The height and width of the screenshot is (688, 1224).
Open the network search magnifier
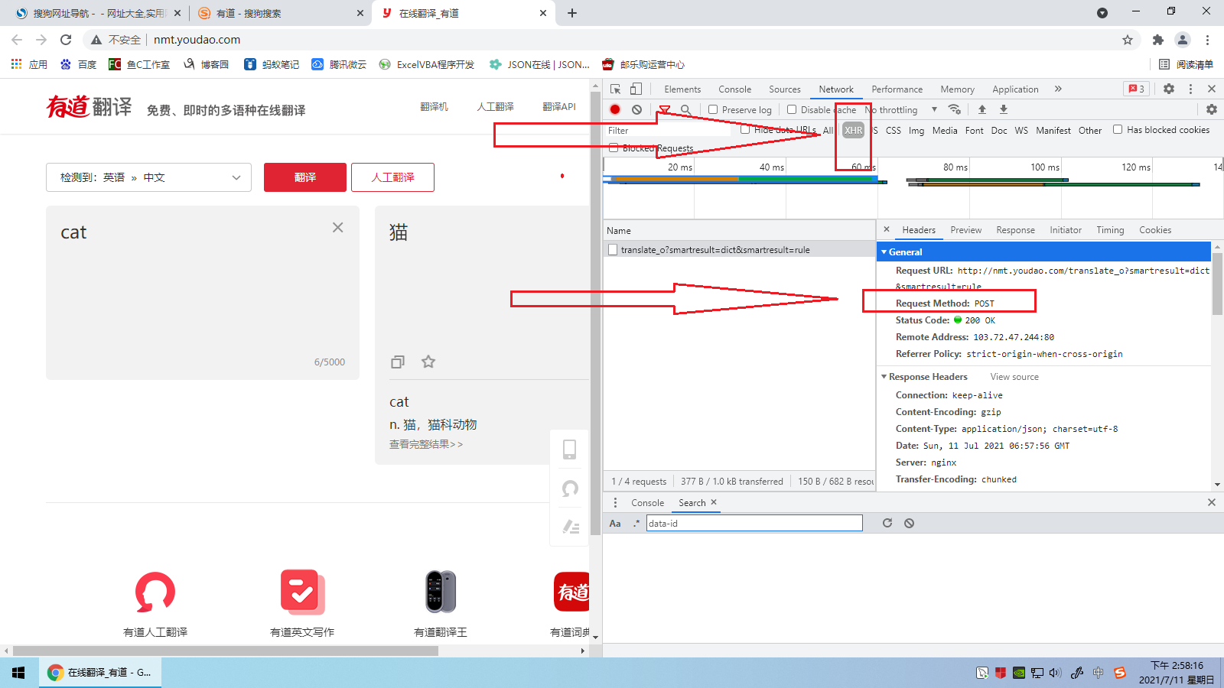coord(685,110)
